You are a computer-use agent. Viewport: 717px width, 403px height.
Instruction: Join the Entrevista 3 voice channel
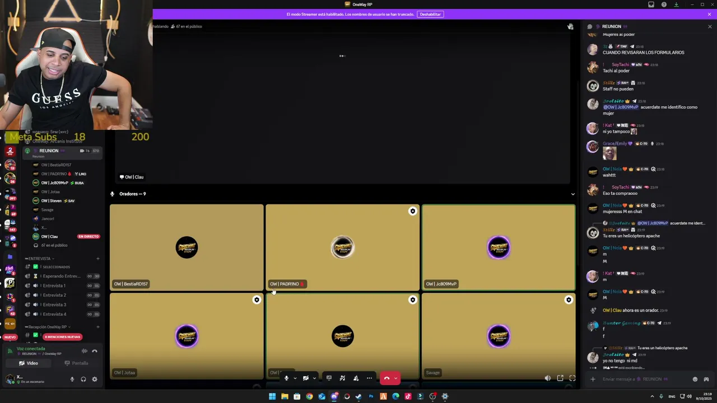pos(62,304)
